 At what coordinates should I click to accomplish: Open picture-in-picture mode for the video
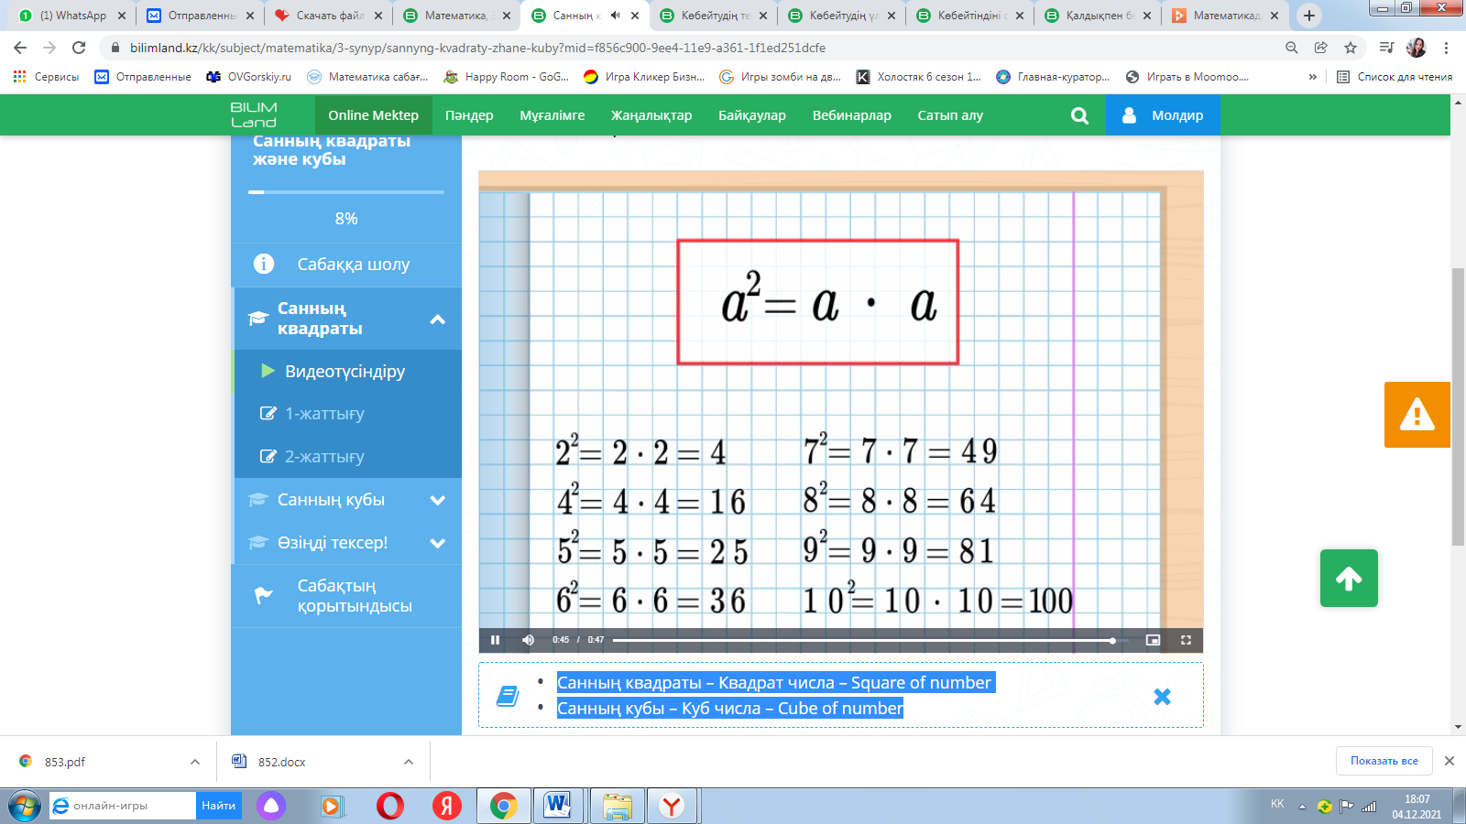[x=1153, y=640]
